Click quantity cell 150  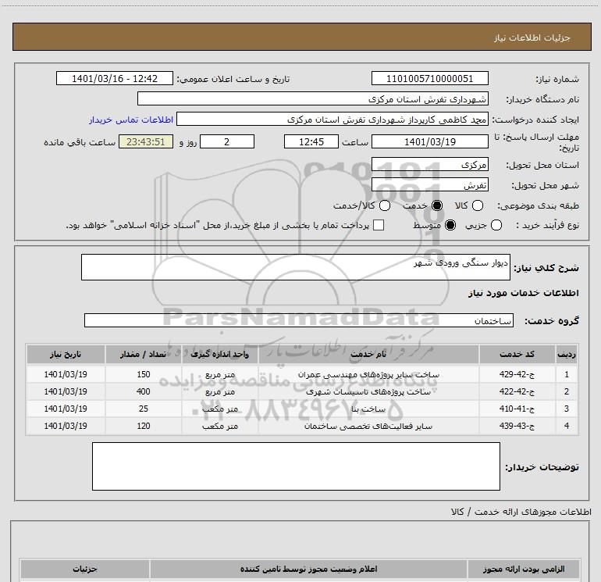click(x=144, y=374)
